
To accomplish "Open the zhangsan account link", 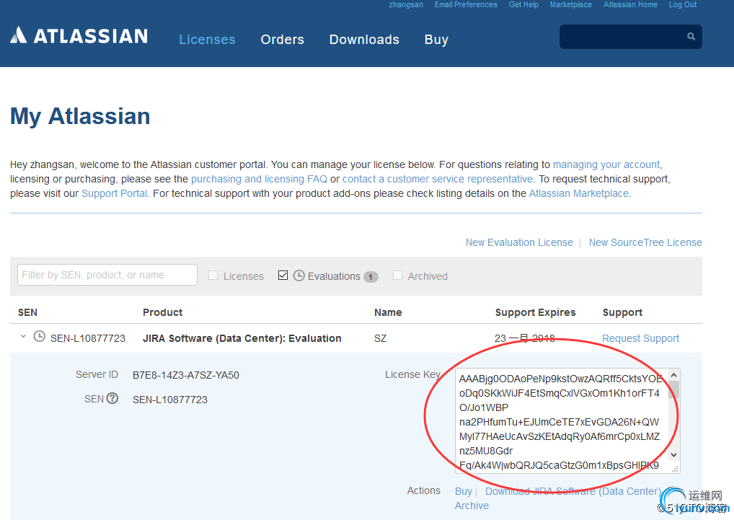I will pyautogui.click(x=406, y=4).
